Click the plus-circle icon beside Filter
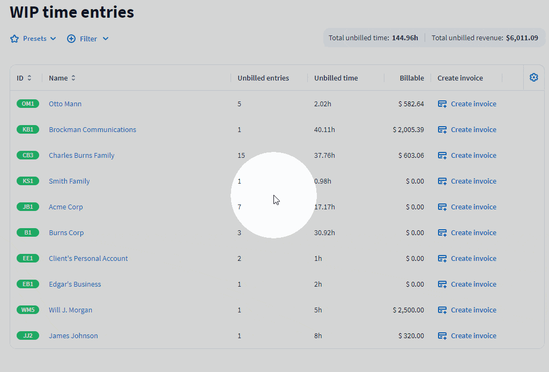Screen dimensions: 549x372 [71, 39]
